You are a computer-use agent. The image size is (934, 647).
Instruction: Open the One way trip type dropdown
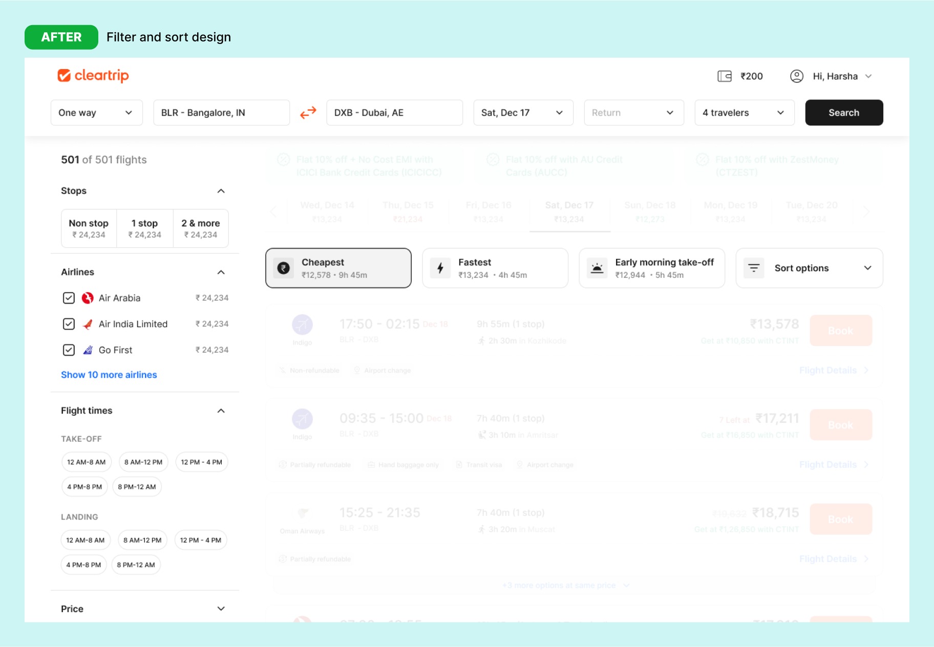(x=96, y=113)
